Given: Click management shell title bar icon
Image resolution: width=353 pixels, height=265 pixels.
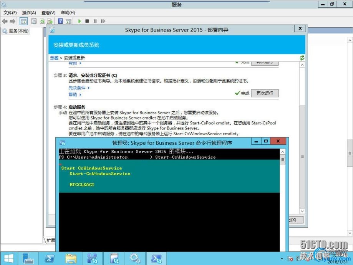Looking at the screenshot, I should tap(62, 143).
